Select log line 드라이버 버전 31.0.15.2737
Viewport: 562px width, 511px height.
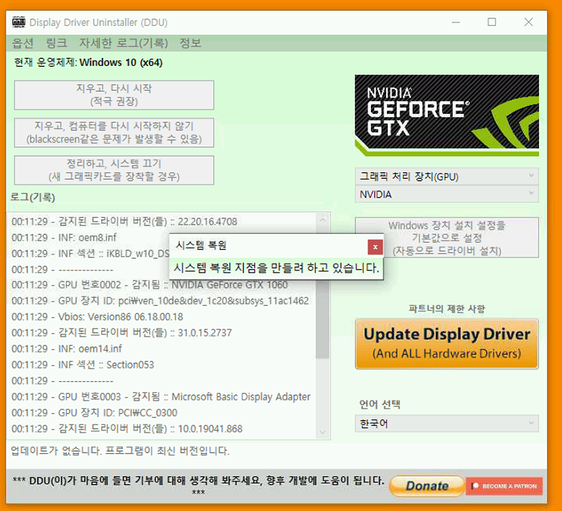pyautogui.click(x=122, y=332)
